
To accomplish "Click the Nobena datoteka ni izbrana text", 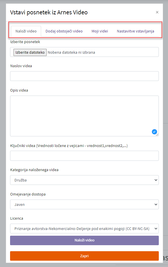I will (71, 53).
